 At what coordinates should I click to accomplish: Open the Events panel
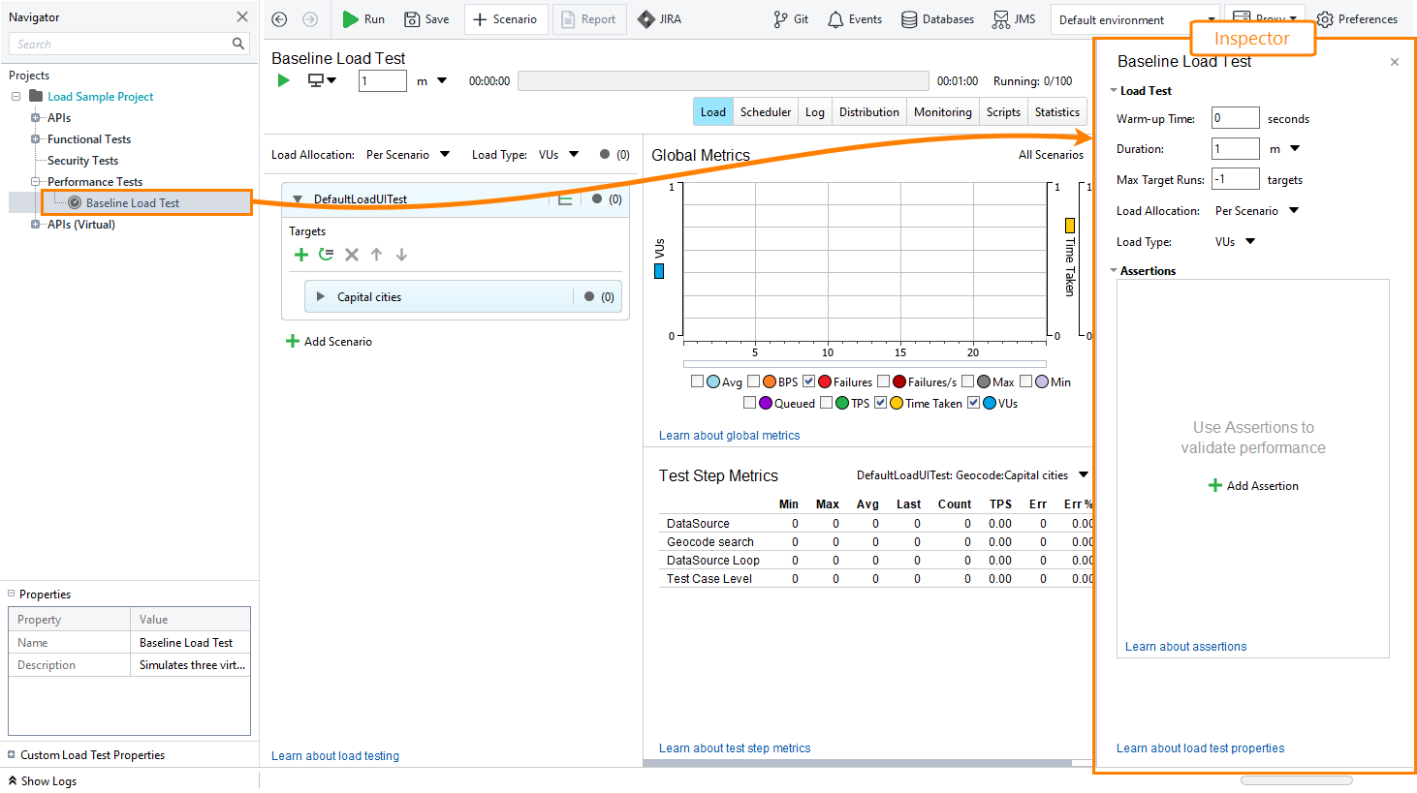[x=853, y=18]
